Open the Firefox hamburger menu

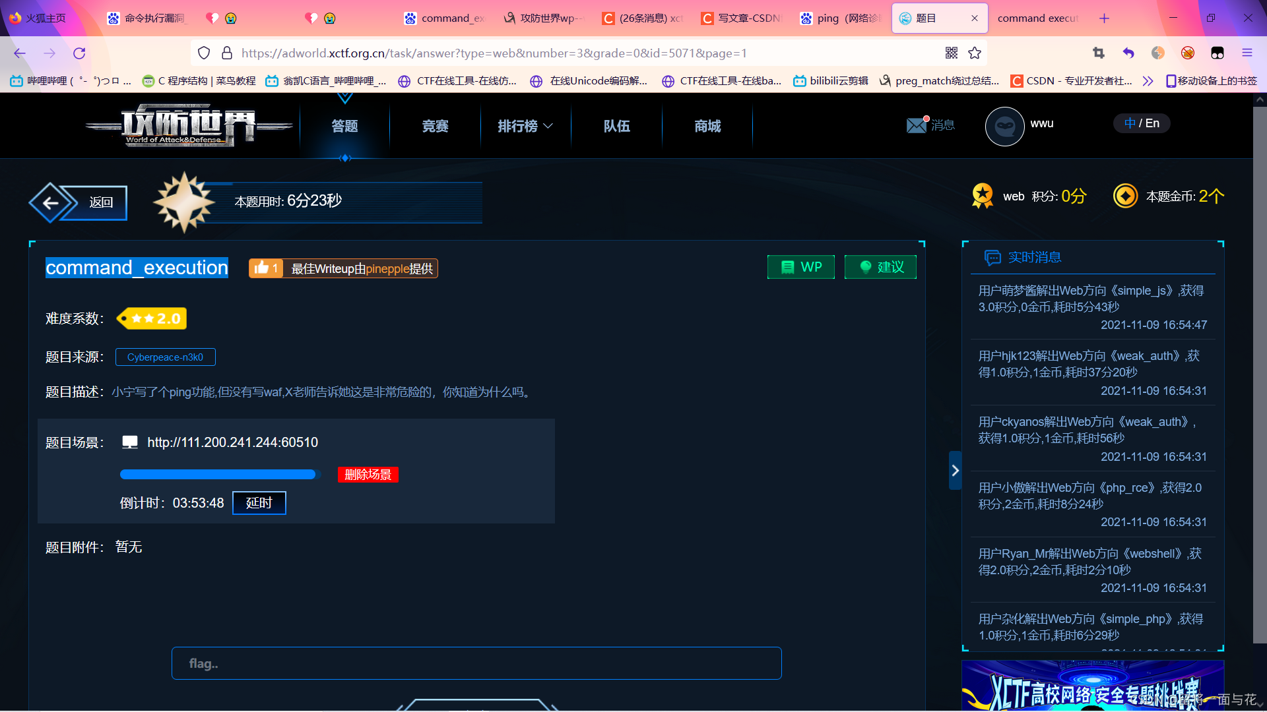(x=1248, y=53)
